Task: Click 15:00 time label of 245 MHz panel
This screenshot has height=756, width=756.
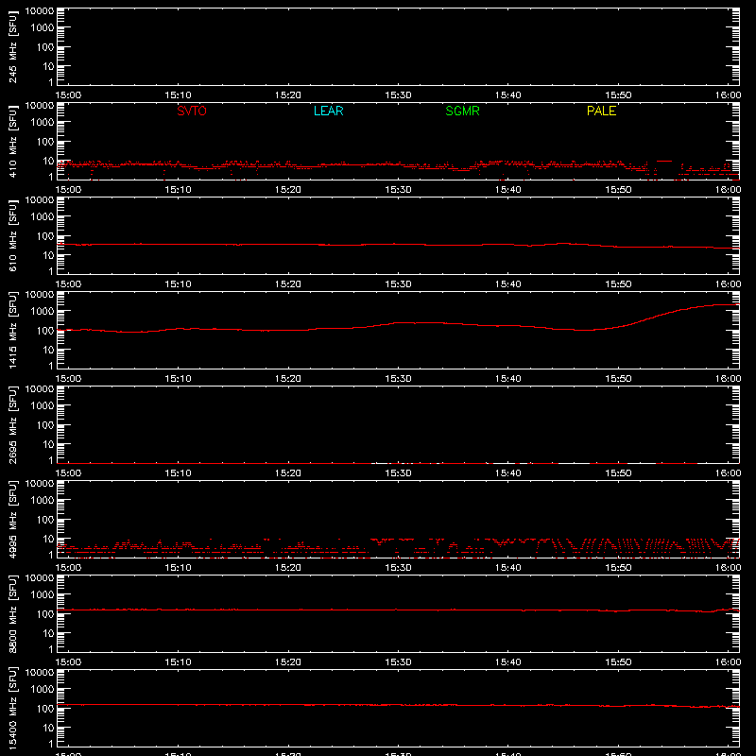Action: click(68, 95)
